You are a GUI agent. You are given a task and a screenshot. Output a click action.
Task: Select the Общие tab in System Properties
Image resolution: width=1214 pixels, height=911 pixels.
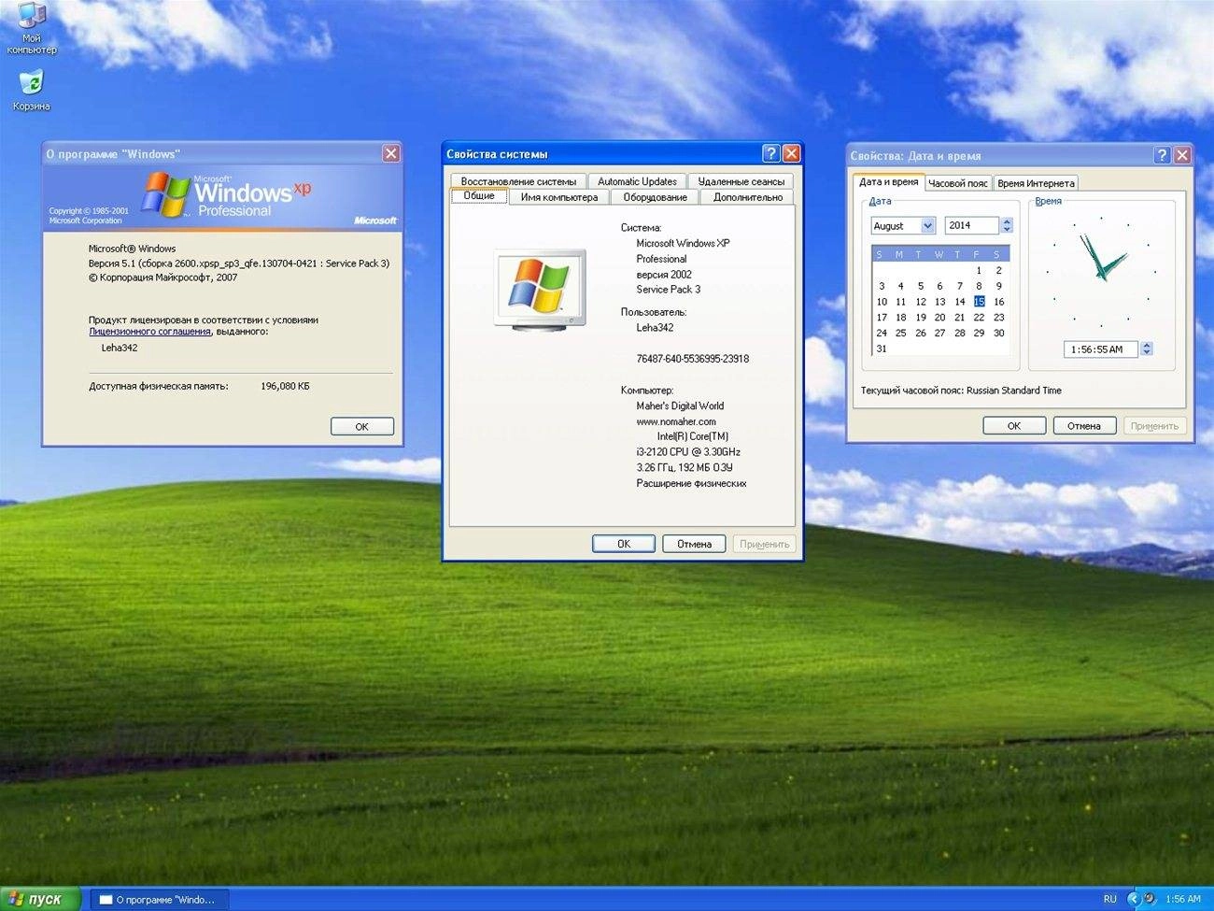coord(479,195)
